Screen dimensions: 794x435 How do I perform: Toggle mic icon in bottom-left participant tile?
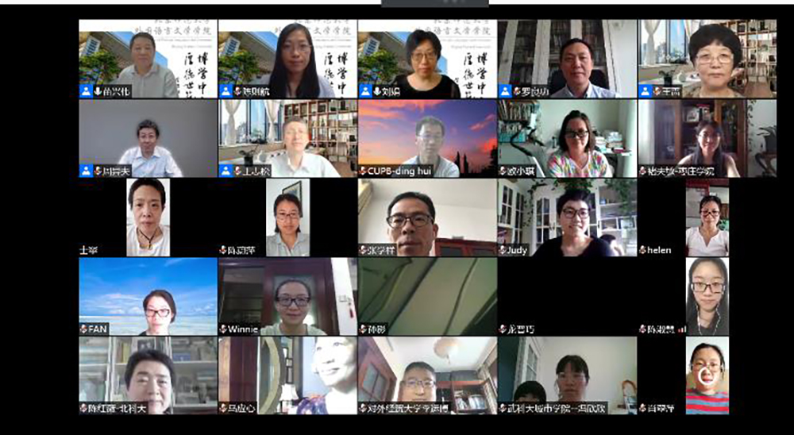point(83,408)
